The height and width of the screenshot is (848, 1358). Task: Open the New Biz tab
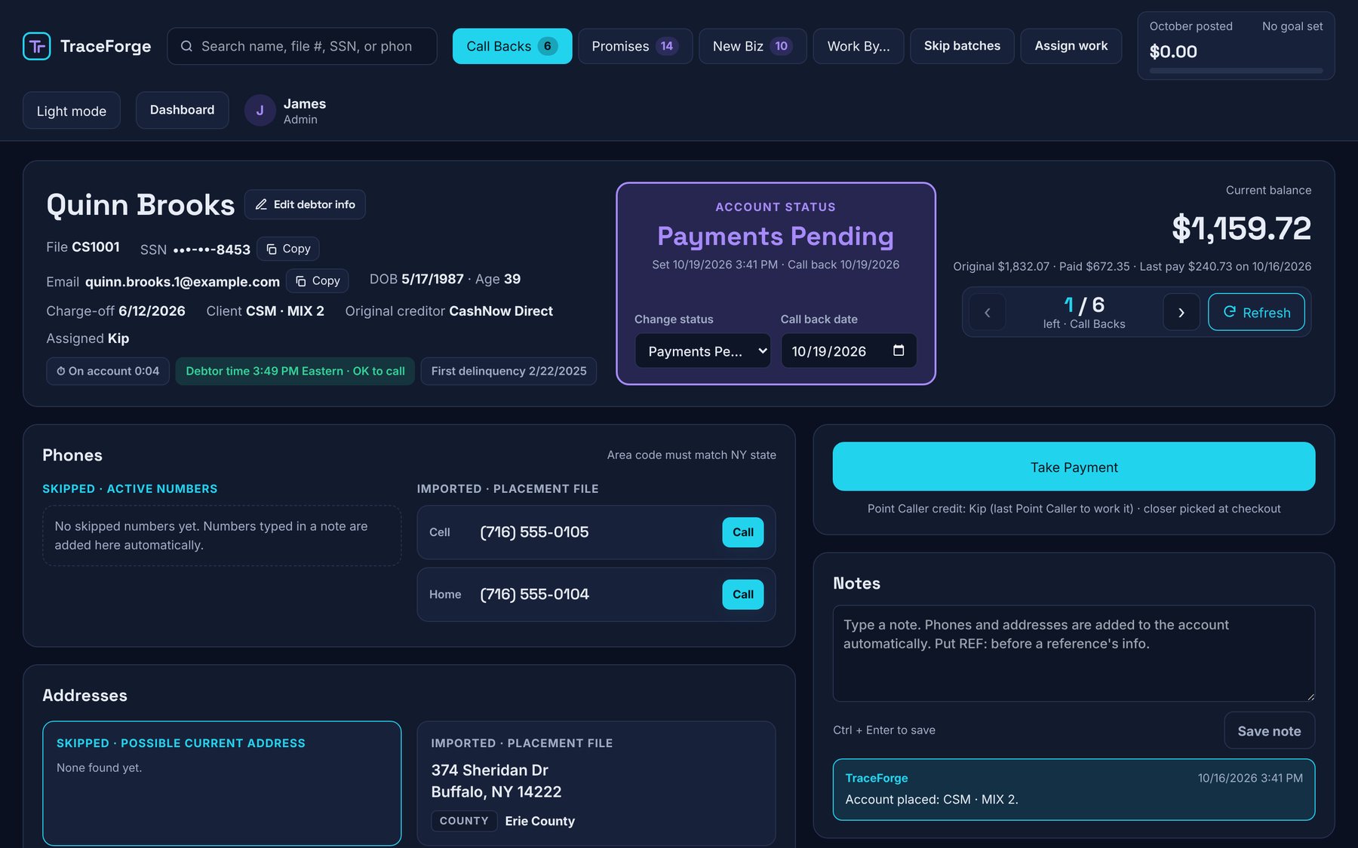[x=753, y=46]
